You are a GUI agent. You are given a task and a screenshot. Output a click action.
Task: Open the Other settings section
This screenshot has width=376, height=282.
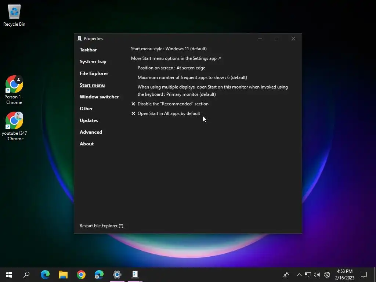pos(86,109)
